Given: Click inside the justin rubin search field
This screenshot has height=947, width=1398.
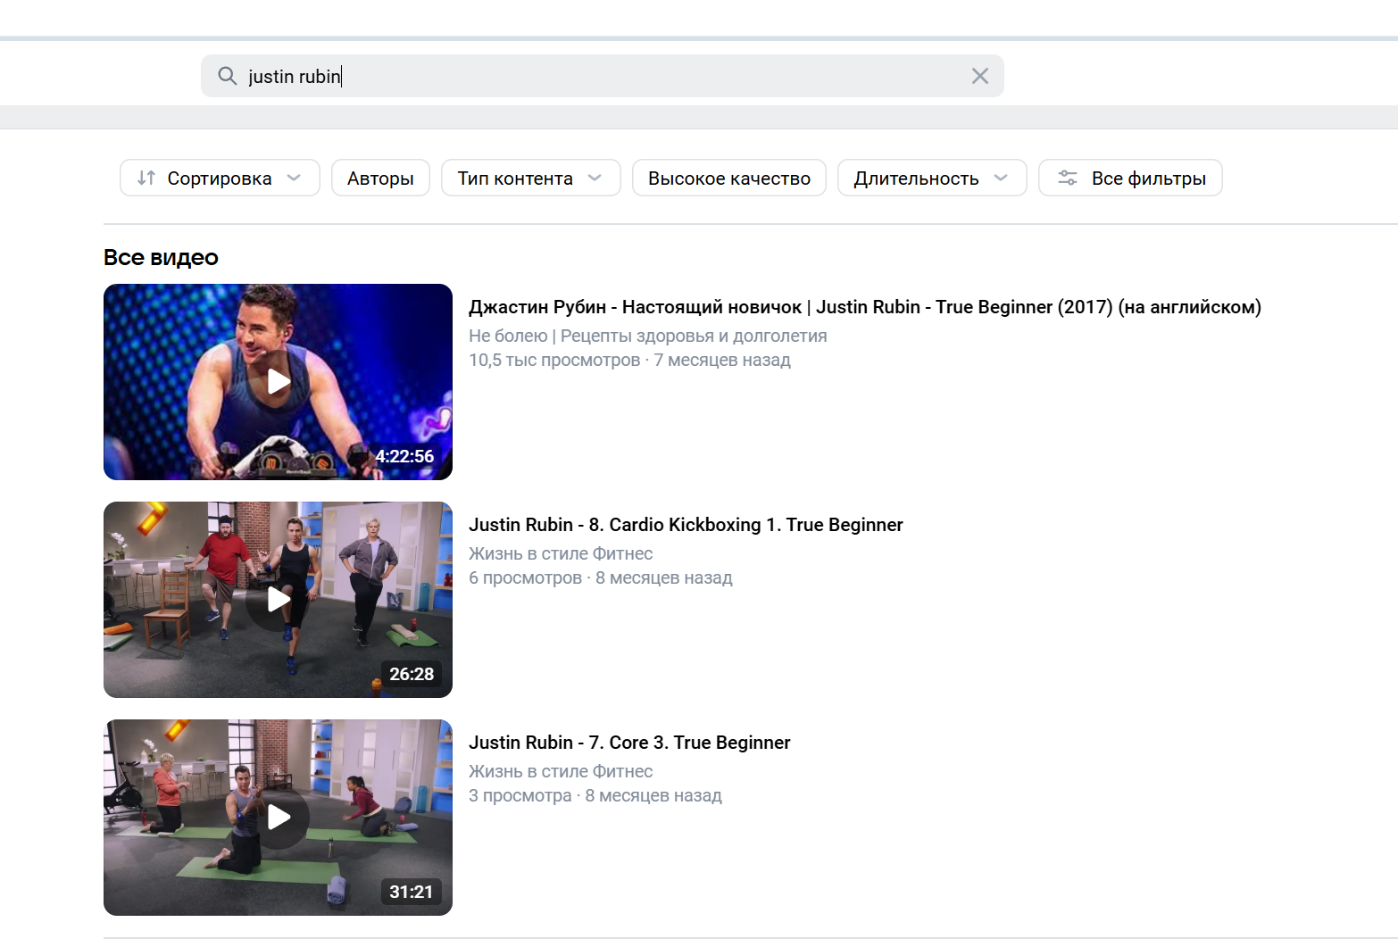Looking at the screenshot, I should pos(625,76).
